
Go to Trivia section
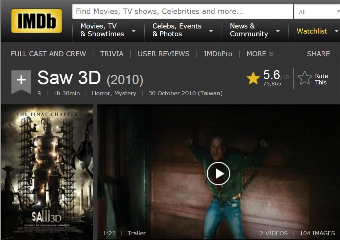click(x=112, y=54)
